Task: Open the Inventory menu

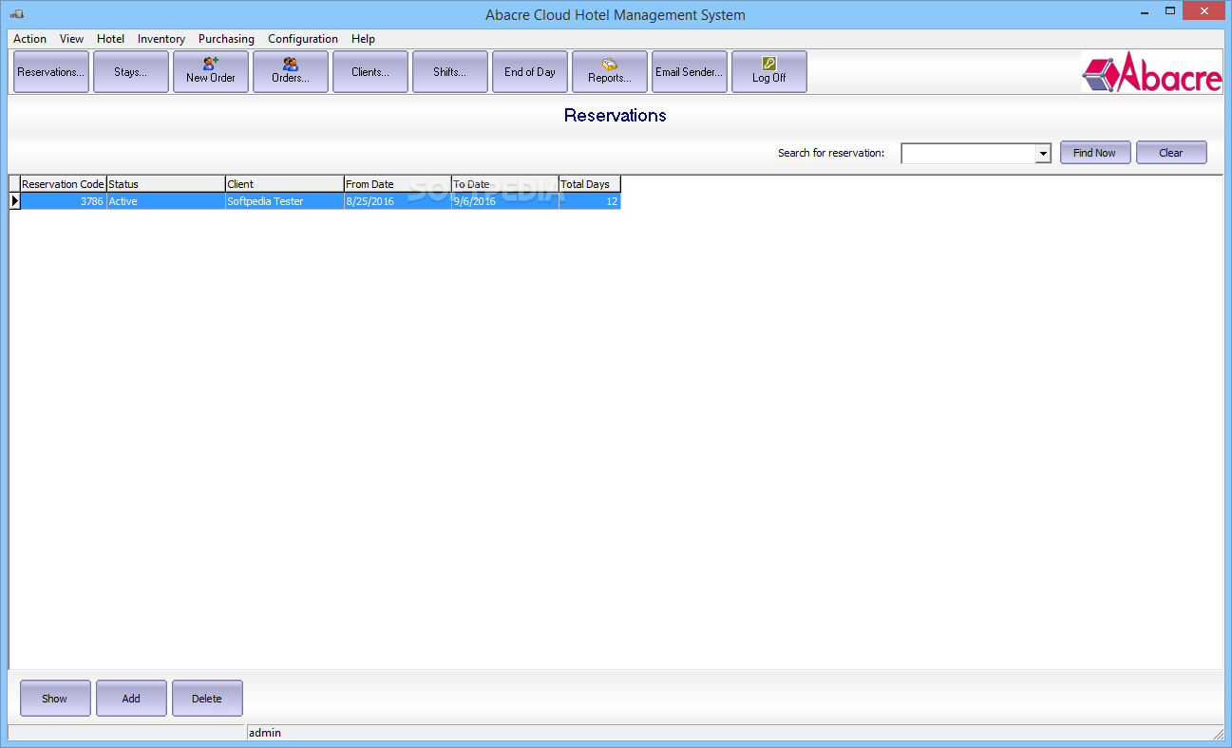Action: pos(161,39)
